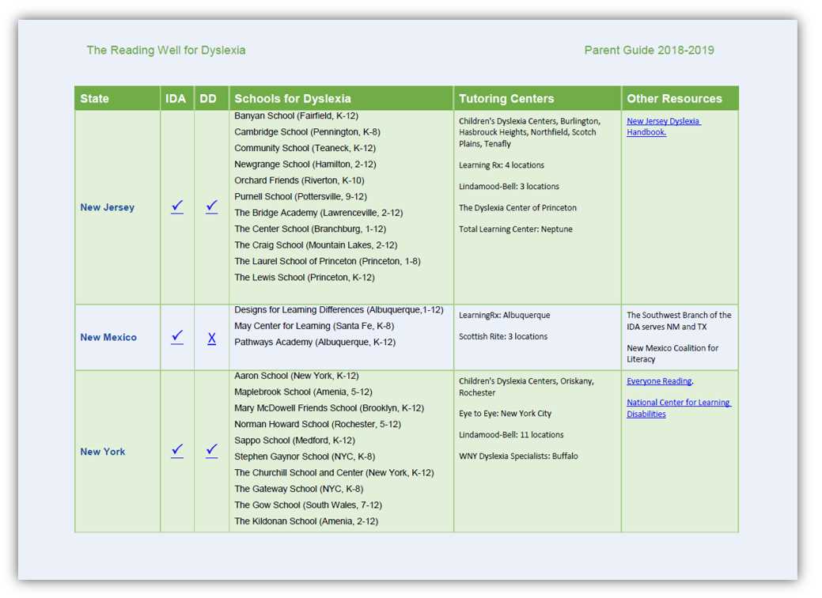Select The Craig School (Mountain Lakes, 2-12)
This screenshot has width=822, height=598.
316,244
